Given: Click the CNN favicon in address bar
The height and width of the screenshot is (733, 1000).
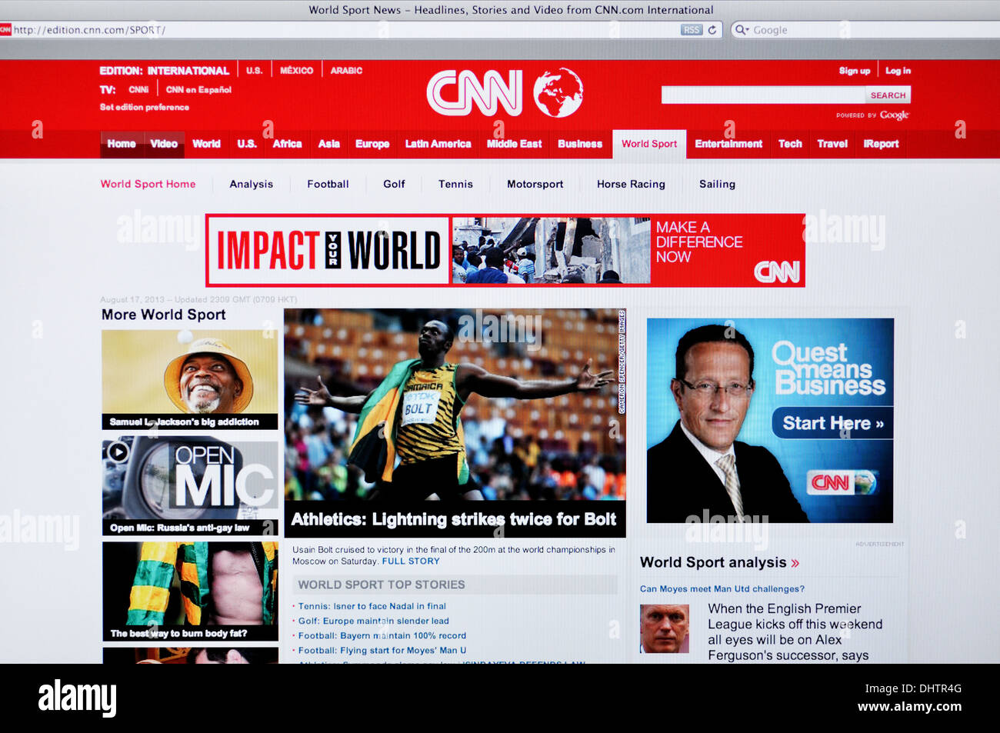Looking at the screenshot, I should point(5,30).
